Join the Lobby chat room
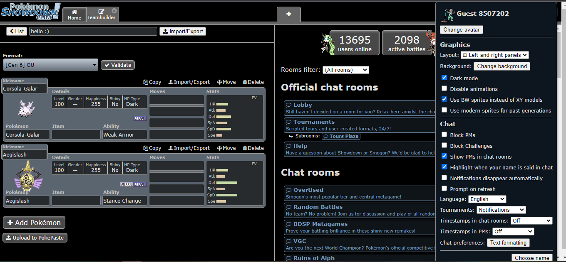 tap(360, 108)
